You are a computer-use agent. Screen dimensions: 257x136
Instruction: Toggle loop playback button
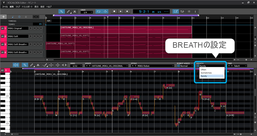[99, 12]
